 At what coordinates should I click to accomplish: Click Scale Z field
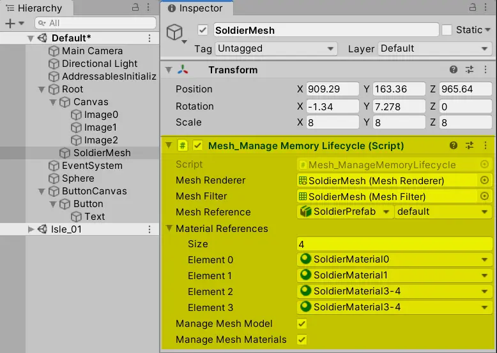point(466,122)
